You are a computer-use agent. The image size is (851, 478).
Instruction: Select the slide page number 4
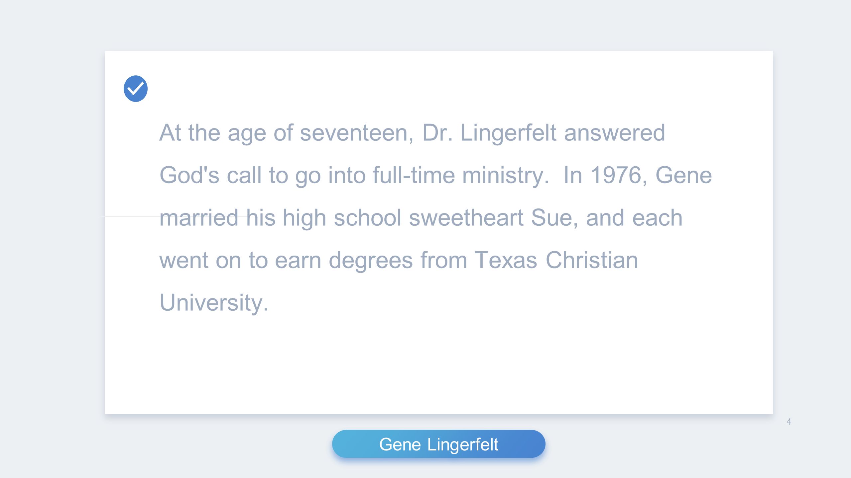point(789,422)
